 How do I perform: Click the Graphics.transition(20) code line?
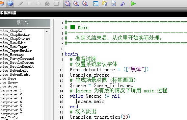click(x=100, y=117)
